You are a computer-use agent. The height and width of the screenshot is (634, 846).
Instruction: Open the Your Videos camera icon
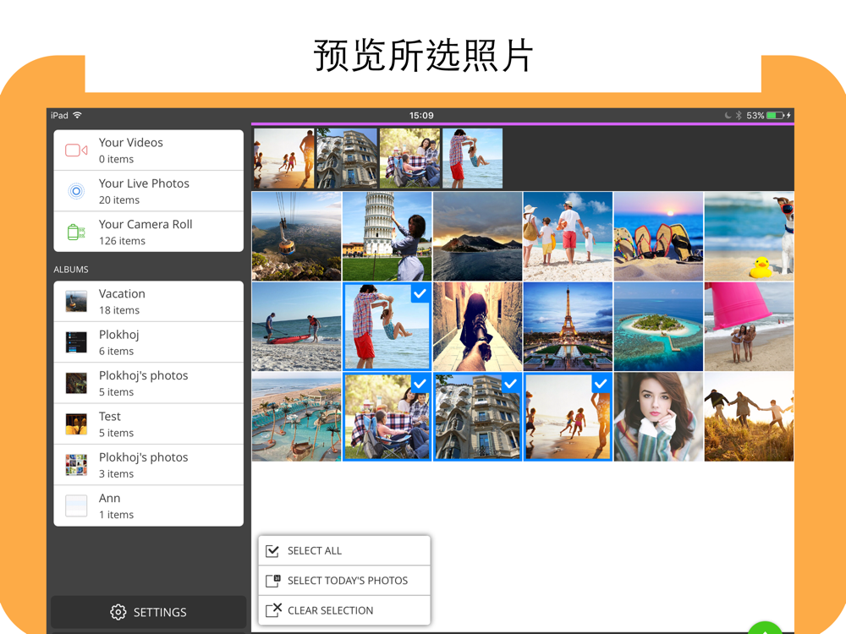76,150
